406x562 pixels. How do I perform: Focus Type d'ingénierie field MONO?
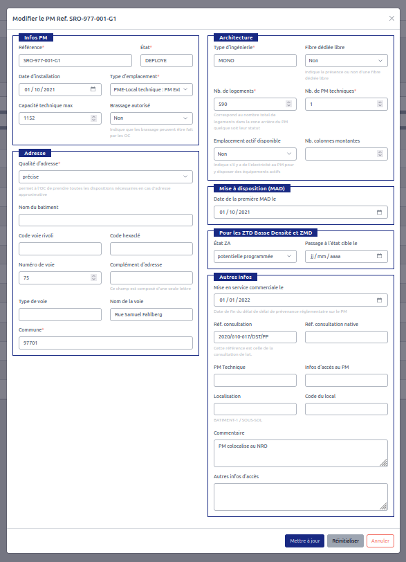pos(255,61)
